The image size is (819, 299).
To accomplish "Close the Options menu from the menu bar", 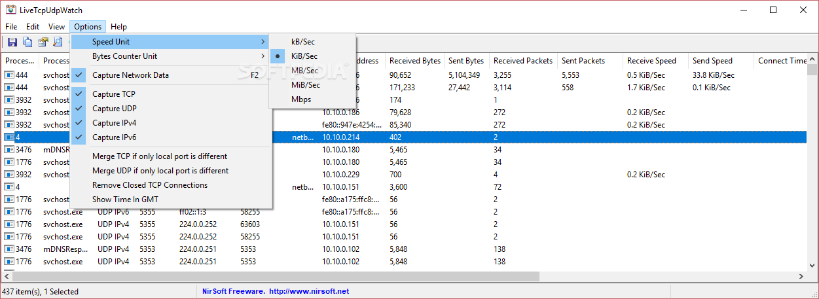I will [88, 27].
